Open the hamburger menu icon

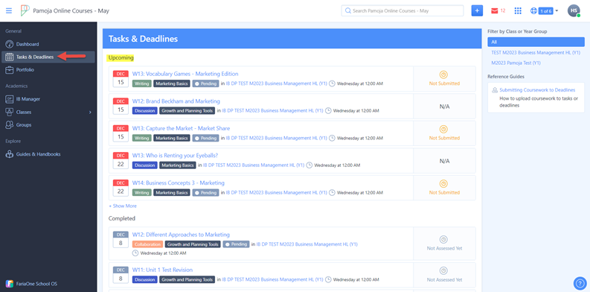click(x=9, y=10)
